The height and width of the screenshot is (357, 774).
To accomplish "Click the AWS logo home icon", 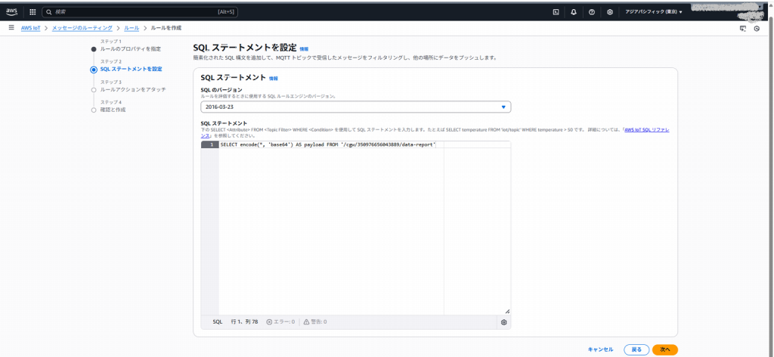I will [x=13, y=12].
